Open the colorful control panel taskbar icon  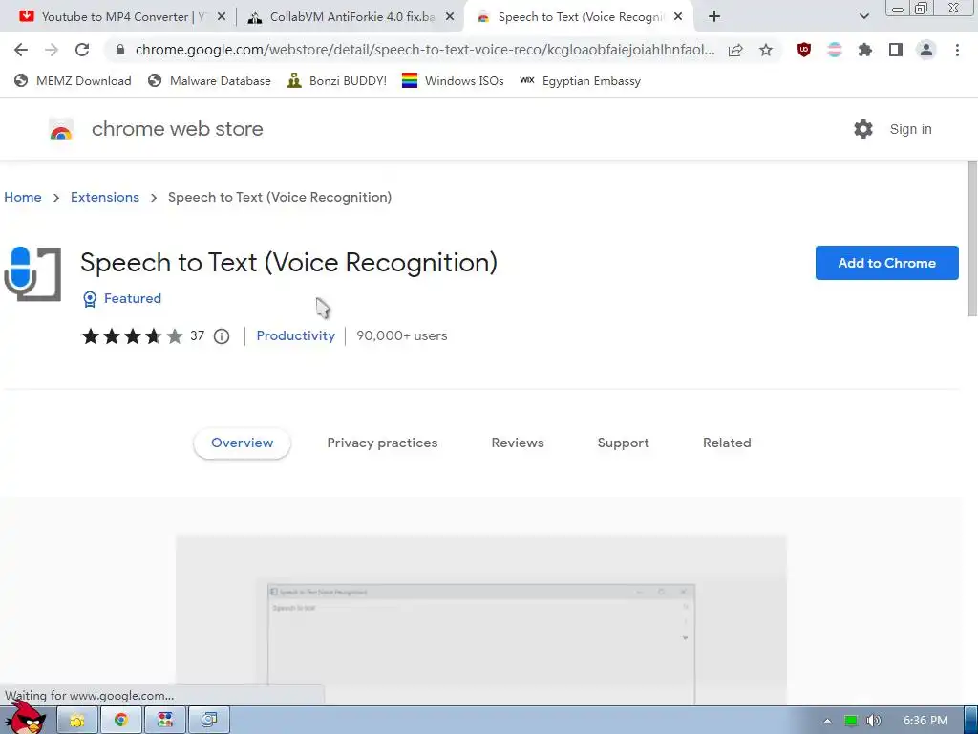click(x=165, y=721)
